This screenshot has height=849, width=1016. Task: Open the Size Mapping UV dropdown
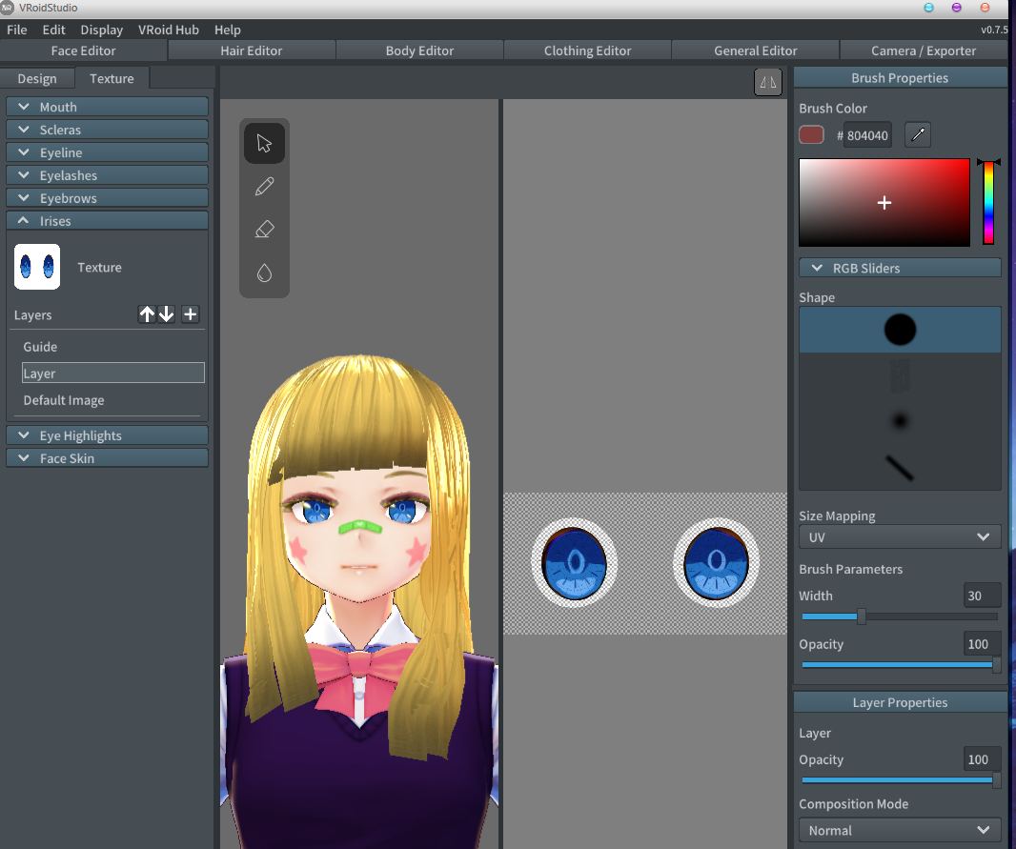coord(900,536)
